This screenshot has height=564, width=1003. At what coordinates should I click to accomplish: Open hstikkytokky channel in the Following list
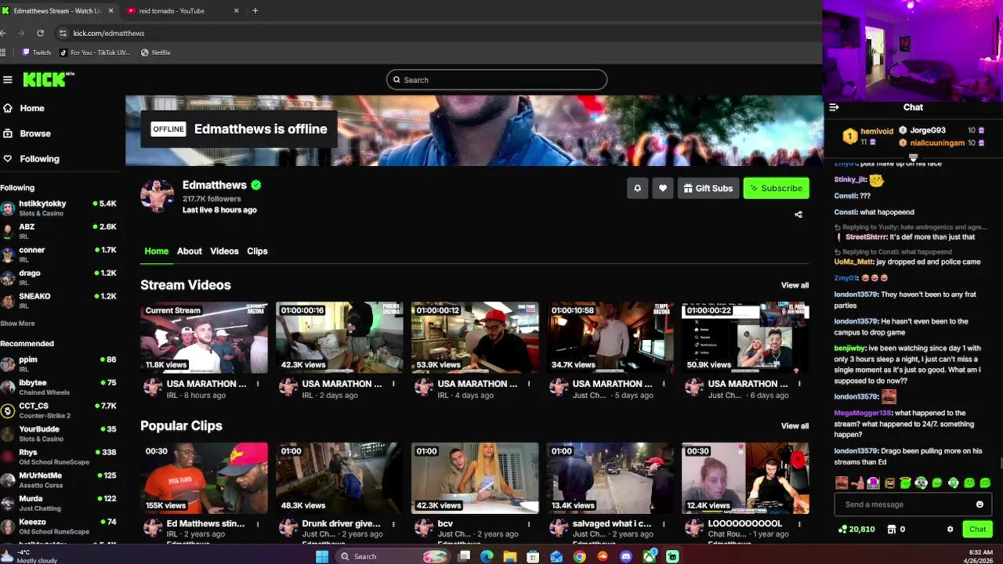click(59, 208)
